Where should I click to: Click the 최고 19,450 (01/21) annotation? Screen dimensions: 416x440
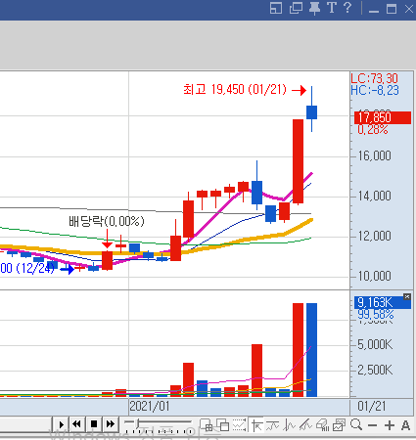235,89
